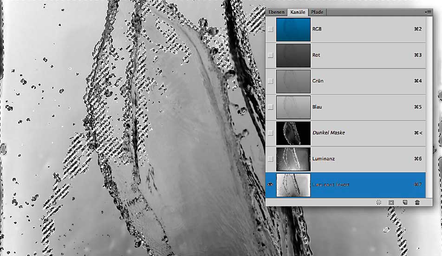Show the Luminanz channel via visibility box
Image resolution: width=442 pixels, height=256 pixels.
pos(270,159)
